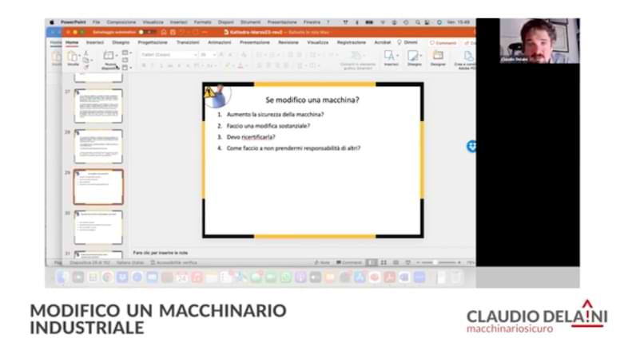This screenshot has height=346, width=628.
Task: Toggle underline formatting
Action: point(161,65)
